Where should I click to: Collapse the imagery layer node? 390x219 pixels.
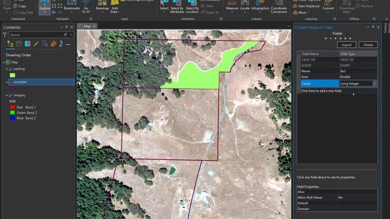coord(7,95)
